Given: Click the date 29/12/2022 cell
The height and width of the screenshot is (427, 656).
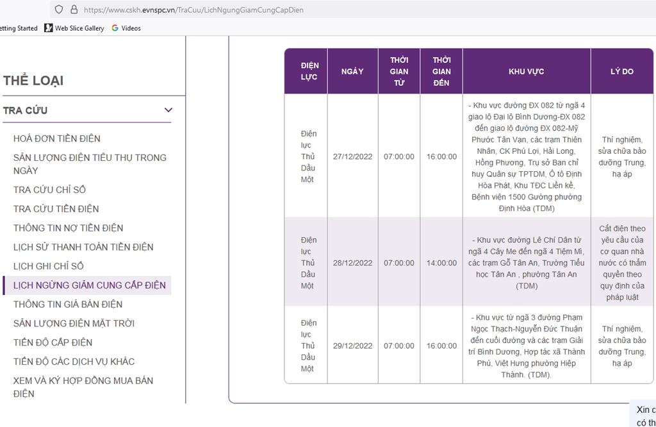Looking at the screenshot, I should [352, 346].
